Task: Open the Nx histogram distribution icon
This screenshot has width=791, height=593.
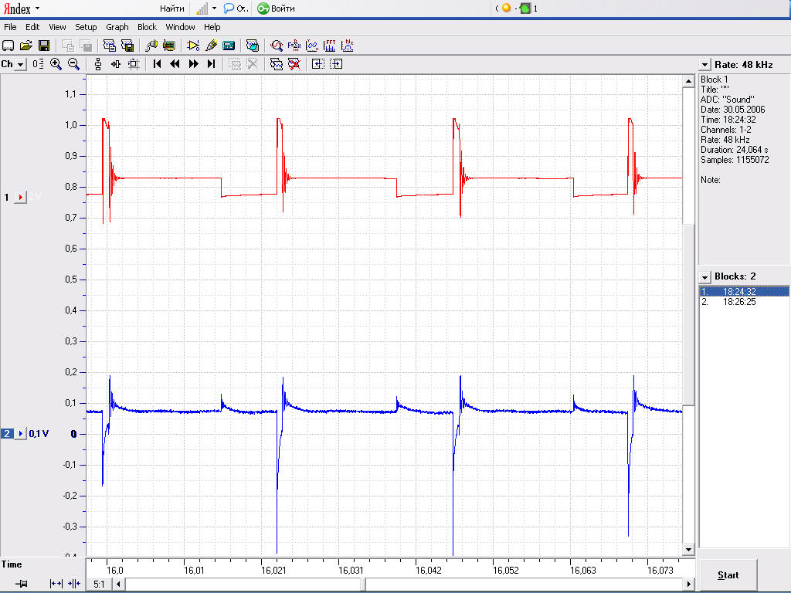Action: point(348,46)
